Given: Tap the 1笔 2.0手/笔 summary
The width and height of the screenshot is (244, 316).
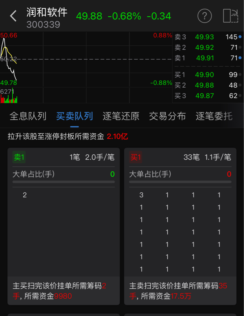Looking at the screenshot, I should click(92, 157).
